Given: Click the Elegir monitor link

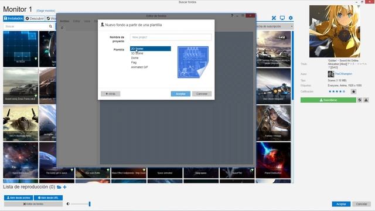Looking at the screenshot, I should (46, 11).
